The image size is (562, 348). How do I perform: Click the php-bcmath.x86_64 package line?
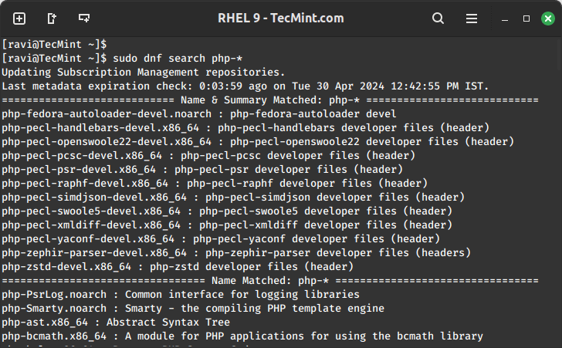(x=242, y=336)
